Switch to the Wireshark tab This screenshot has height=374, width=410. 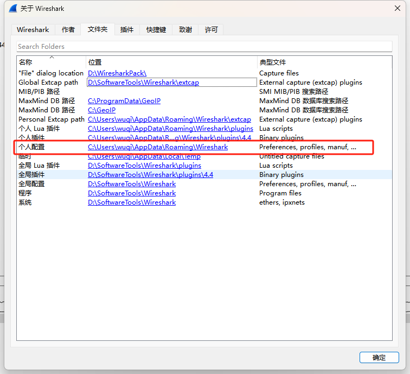(x=33, y=29)
